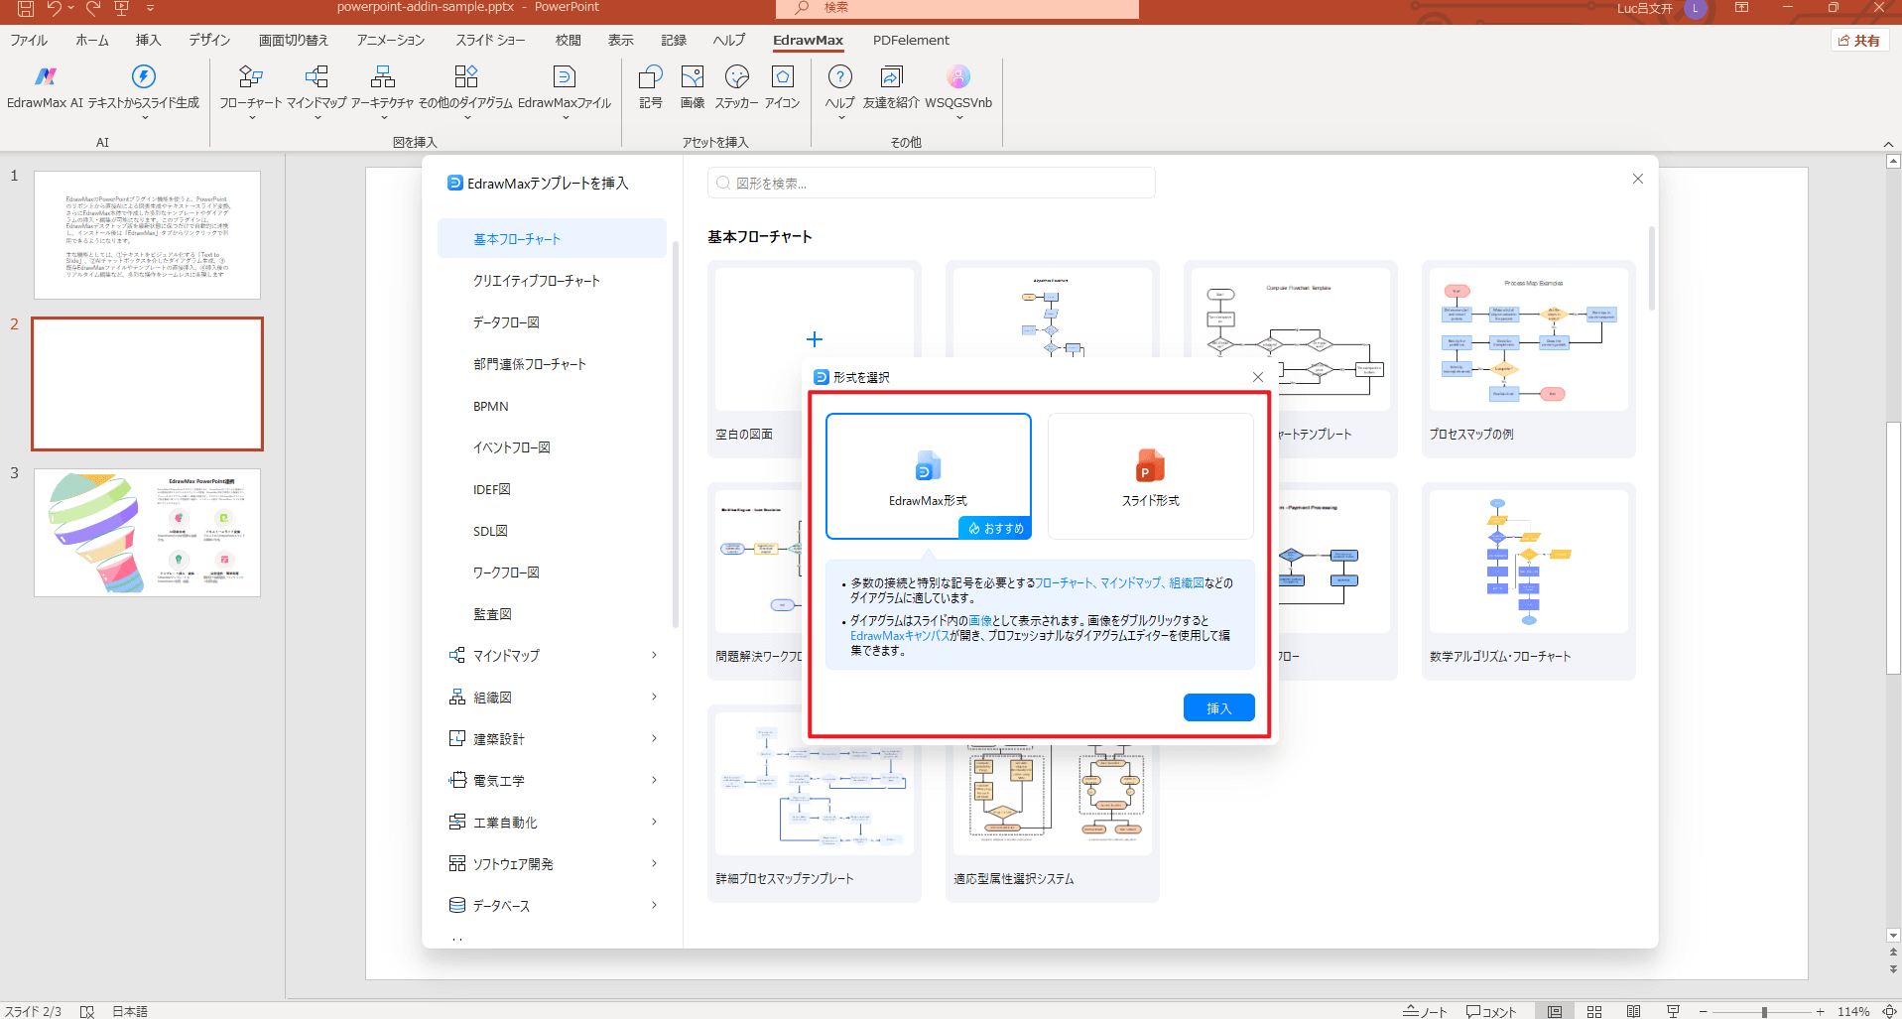Click the zoom in plus button
1902x1019 pixels.
pyautogui.click(x=1821, y=1012)
